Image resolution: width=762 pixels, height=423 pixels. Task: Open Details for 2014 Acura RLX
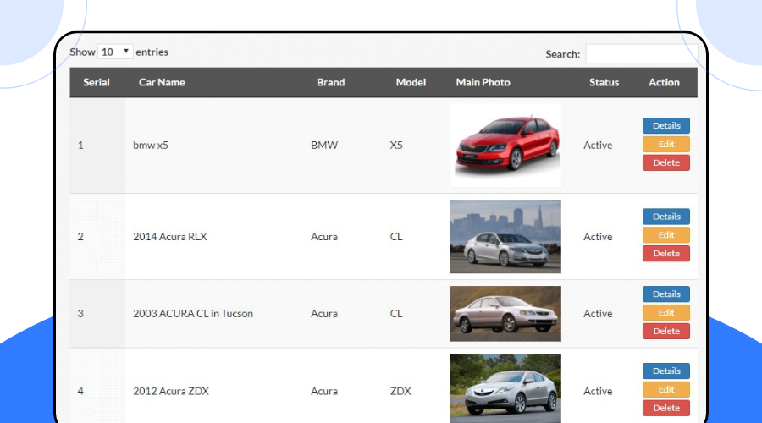pyautogui.click(x=665, y=217)
